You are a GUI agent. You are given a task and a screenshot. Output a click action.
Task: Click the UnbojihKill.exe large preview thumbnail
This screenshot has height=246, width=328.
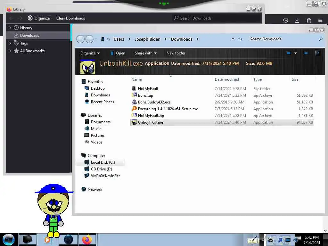pyautogui.click(x=87, y=67)
